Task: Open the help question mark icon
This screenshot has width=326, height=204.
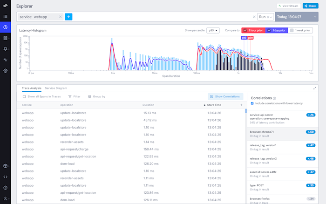Action: pyautogui.click(x=6, y=188)
